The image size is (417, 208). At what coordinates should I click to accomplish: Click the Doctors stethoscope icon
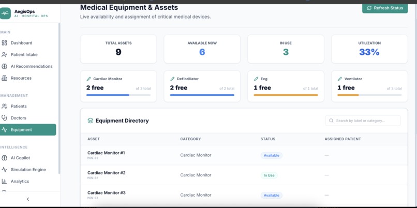[x=4, y=118]
